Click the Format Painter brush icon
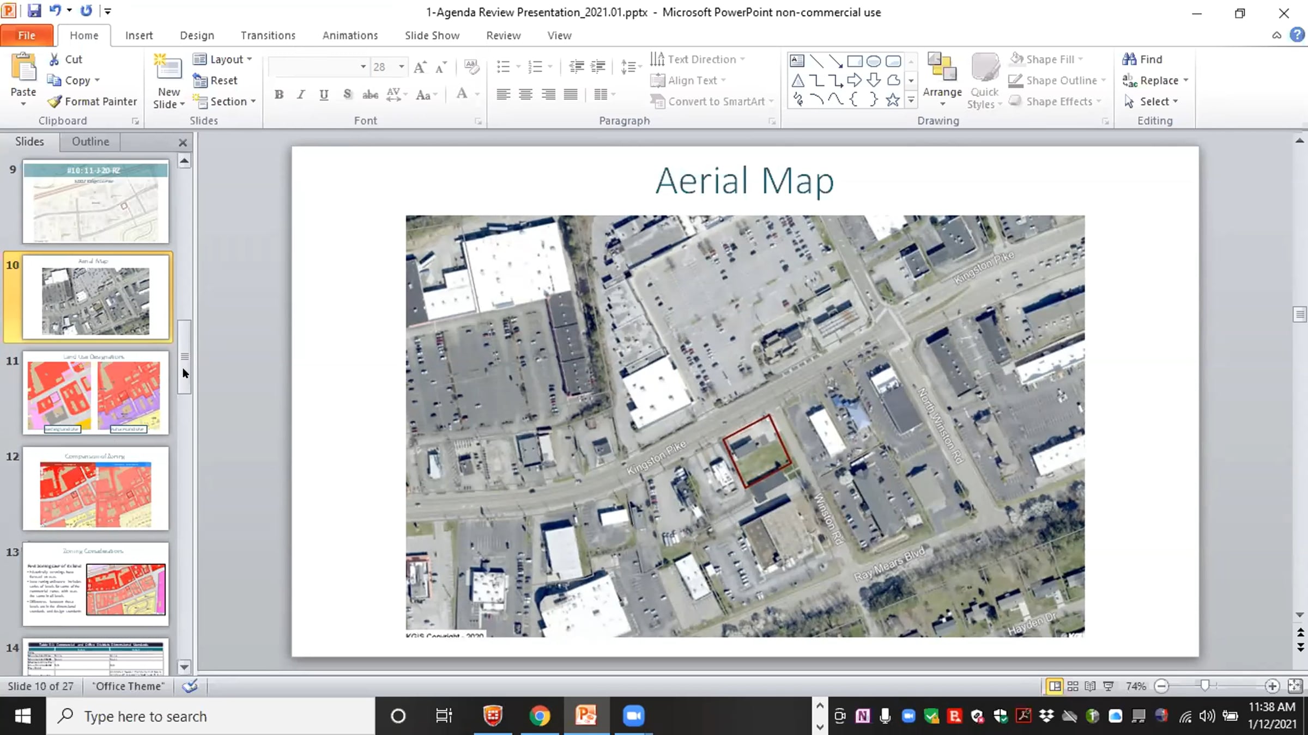 55,101
